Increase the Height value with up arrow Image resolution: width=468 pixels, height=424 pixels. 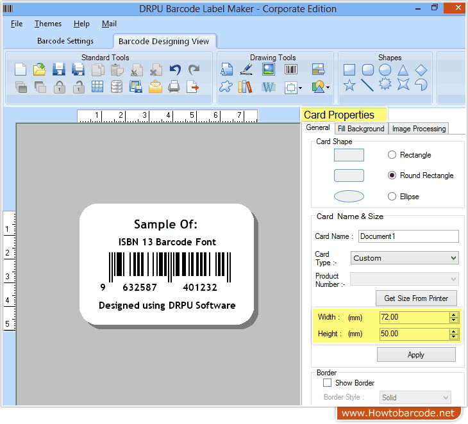pyautogui.click(x=454, y=331)
